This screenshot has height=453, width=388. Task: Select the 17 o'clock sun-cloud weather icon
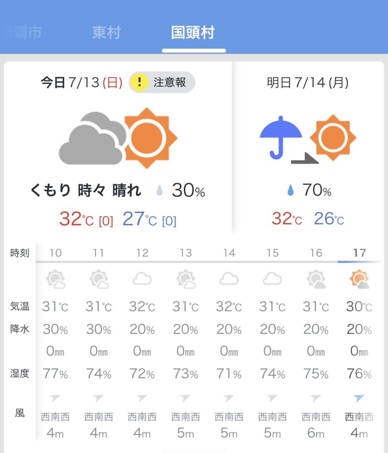pyautogui.click(x=359, y=279)
